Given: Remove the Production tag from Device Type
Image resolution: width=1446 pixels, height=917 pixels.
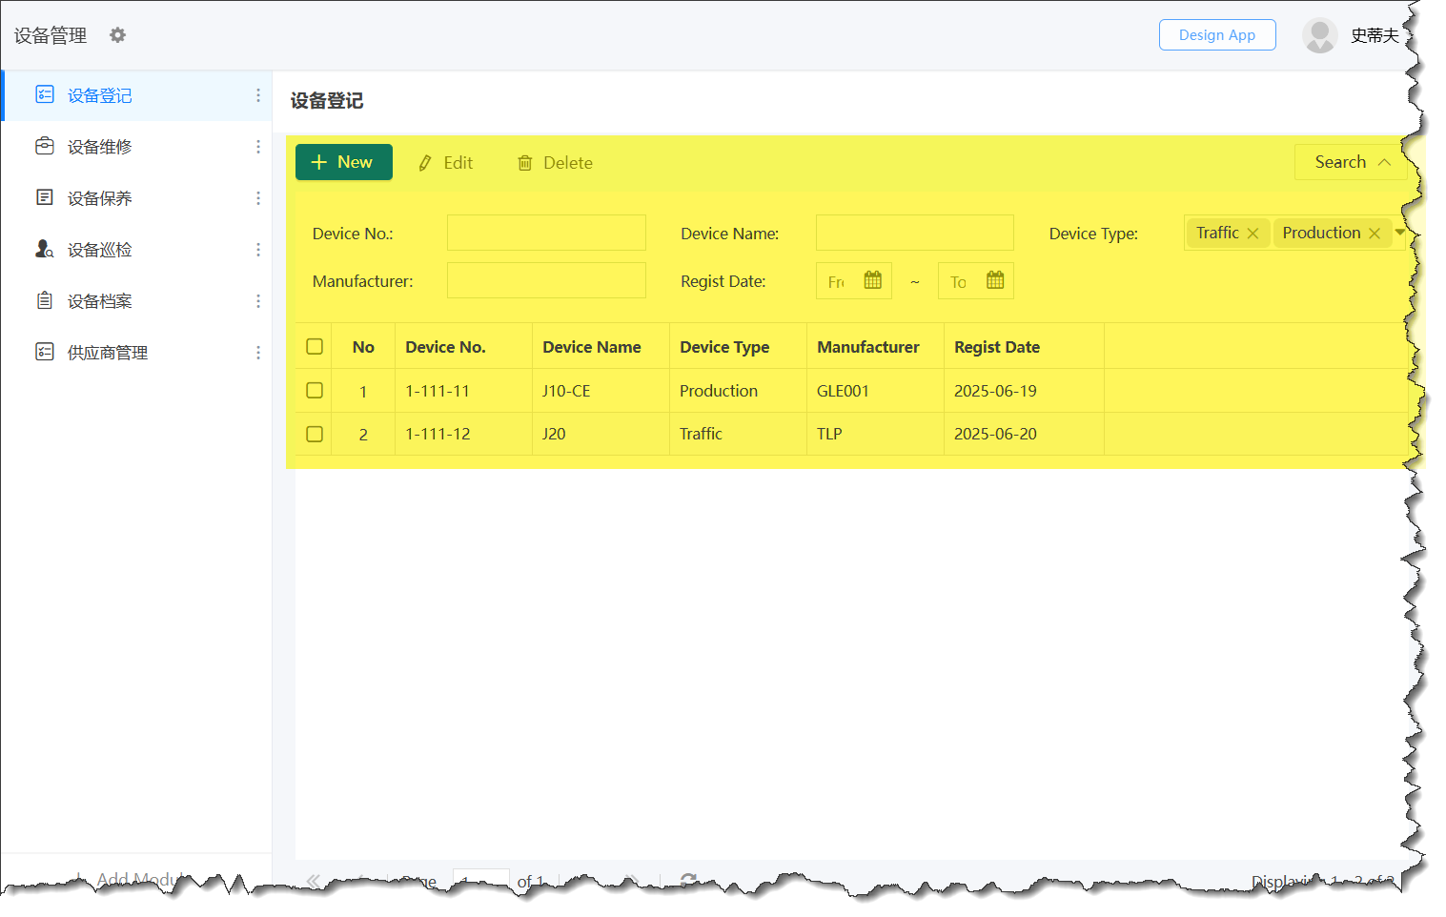Looking at the screenshot, I should click(1374, 234).
